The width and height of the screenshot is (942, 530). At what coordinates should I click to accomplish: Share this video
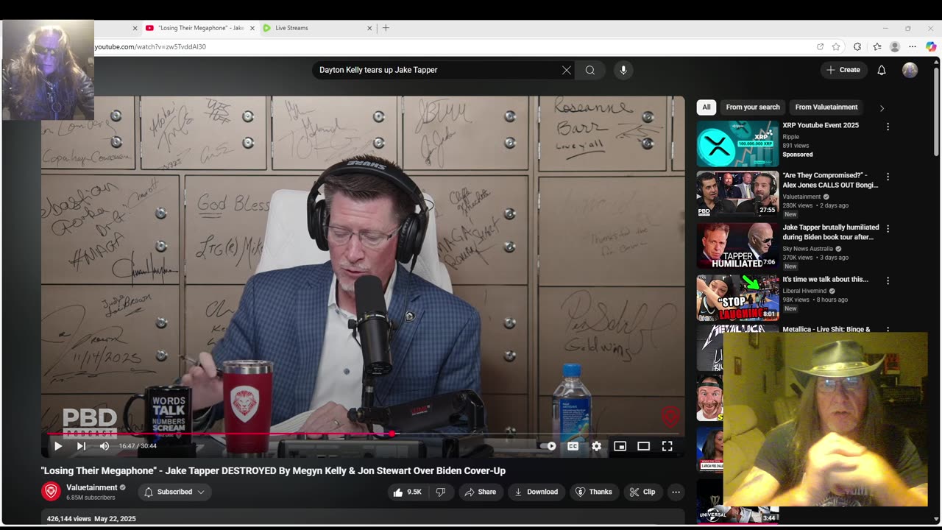click(x=480, y=492)
